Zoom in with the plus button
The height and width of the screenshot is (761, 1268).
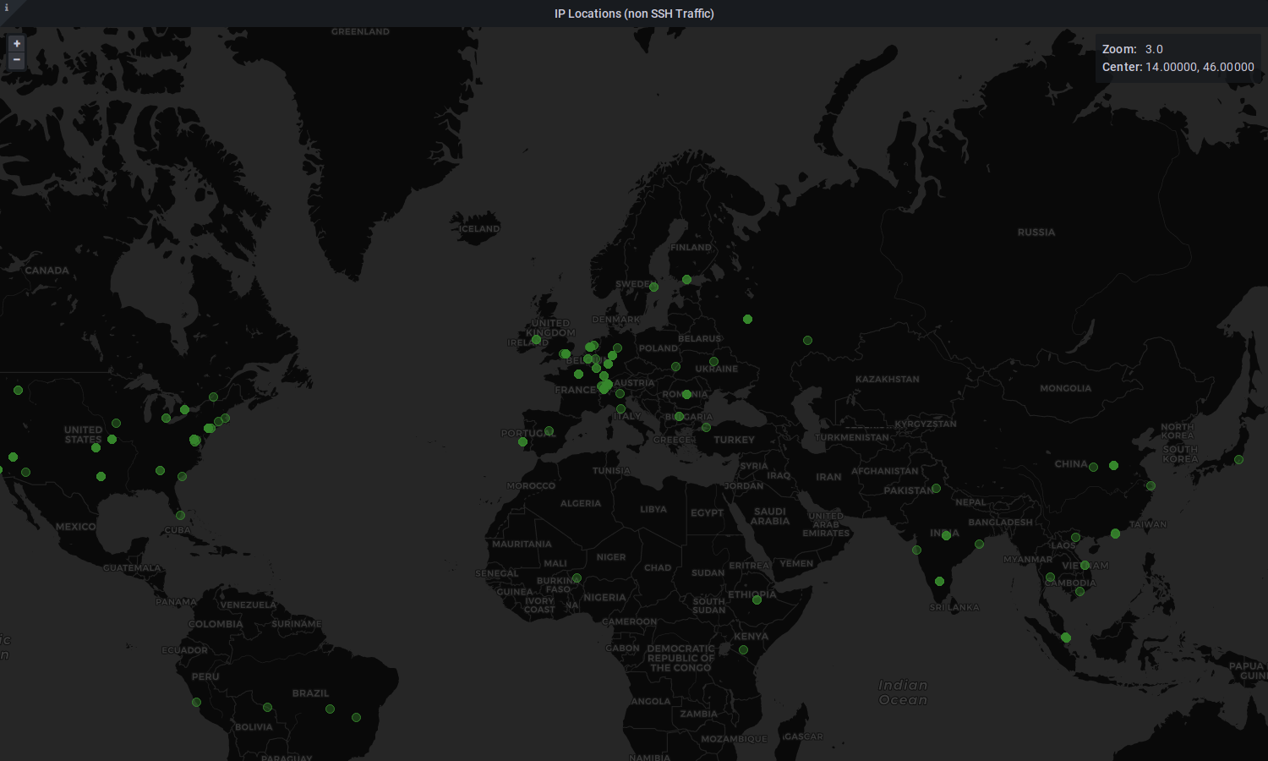click(16, 44)
